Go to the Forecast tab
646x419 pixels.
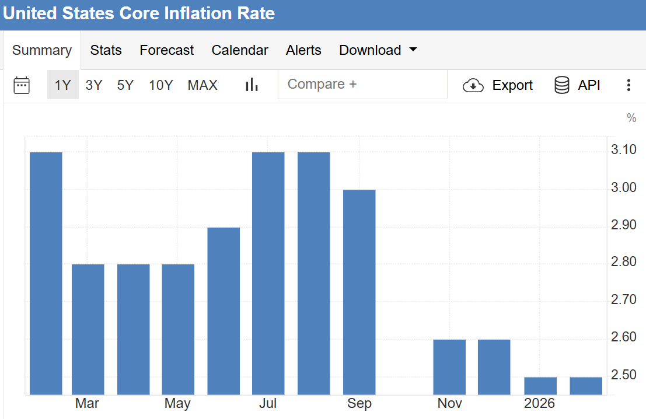pos(166,50)
